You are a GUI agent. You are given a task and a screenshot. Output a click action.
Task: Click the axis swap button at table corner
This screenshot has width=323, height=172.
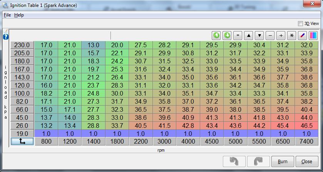click(22, 141)
